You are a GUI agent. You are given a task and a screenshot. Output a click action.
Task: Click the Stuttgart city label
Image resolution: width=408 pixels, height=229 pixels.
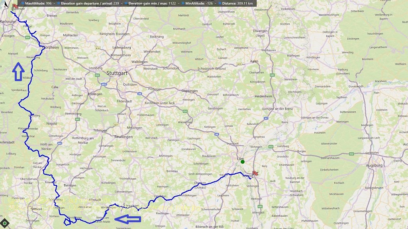(x=117, y=73)
